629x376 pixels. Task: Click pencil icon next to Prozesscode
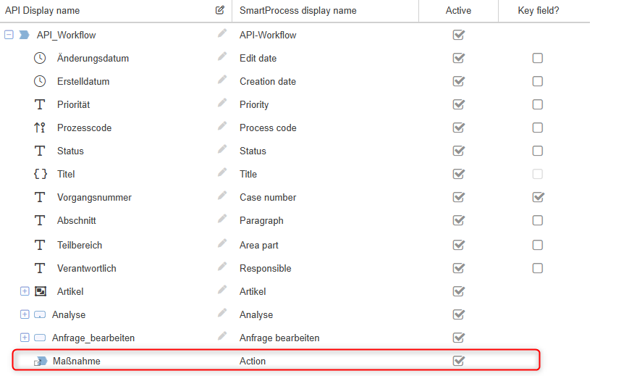221,127
